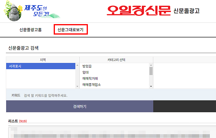Click the 오일장신문 red site title

pyautogui.click(x=139, y=10)
